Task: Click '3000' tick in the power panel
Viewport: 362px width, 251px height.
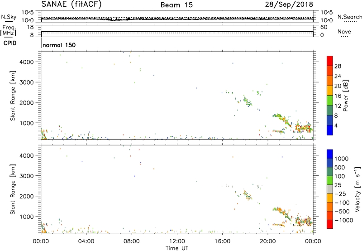Action: pyautogui.click(x=27, y=82)
